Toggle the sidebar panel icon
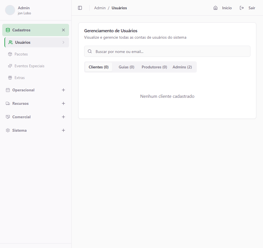This screenshot has width=263, height=248. [x=80, y=8]
